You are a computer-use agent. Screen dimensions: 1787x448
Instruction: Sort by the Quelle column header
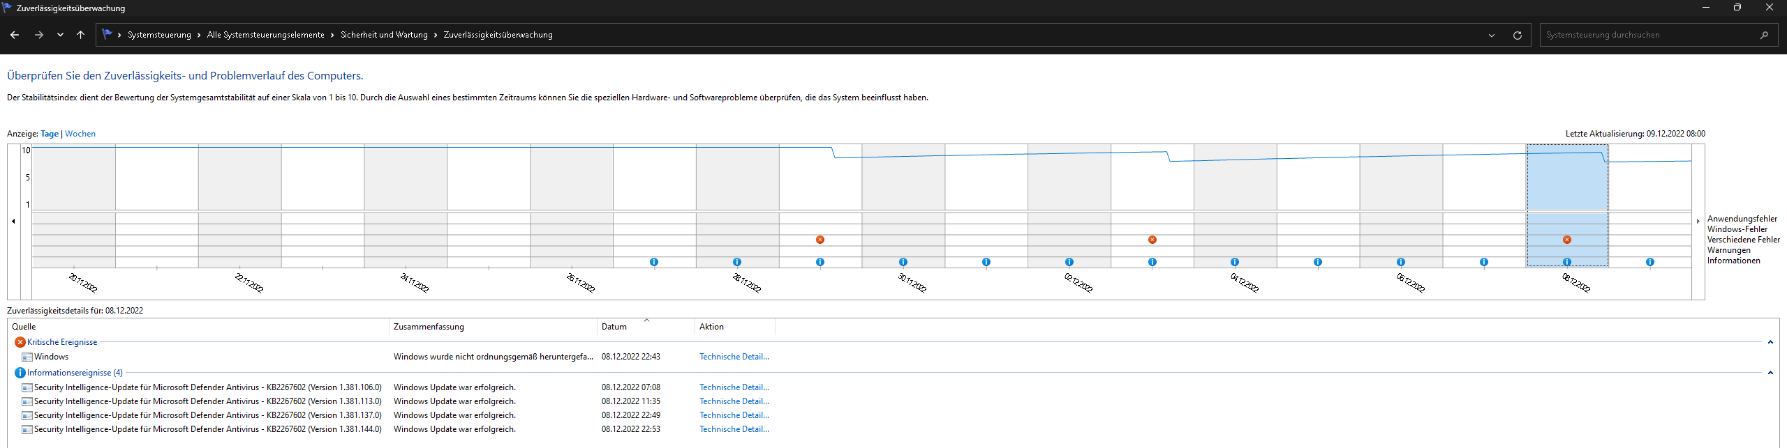click(198, 327)
